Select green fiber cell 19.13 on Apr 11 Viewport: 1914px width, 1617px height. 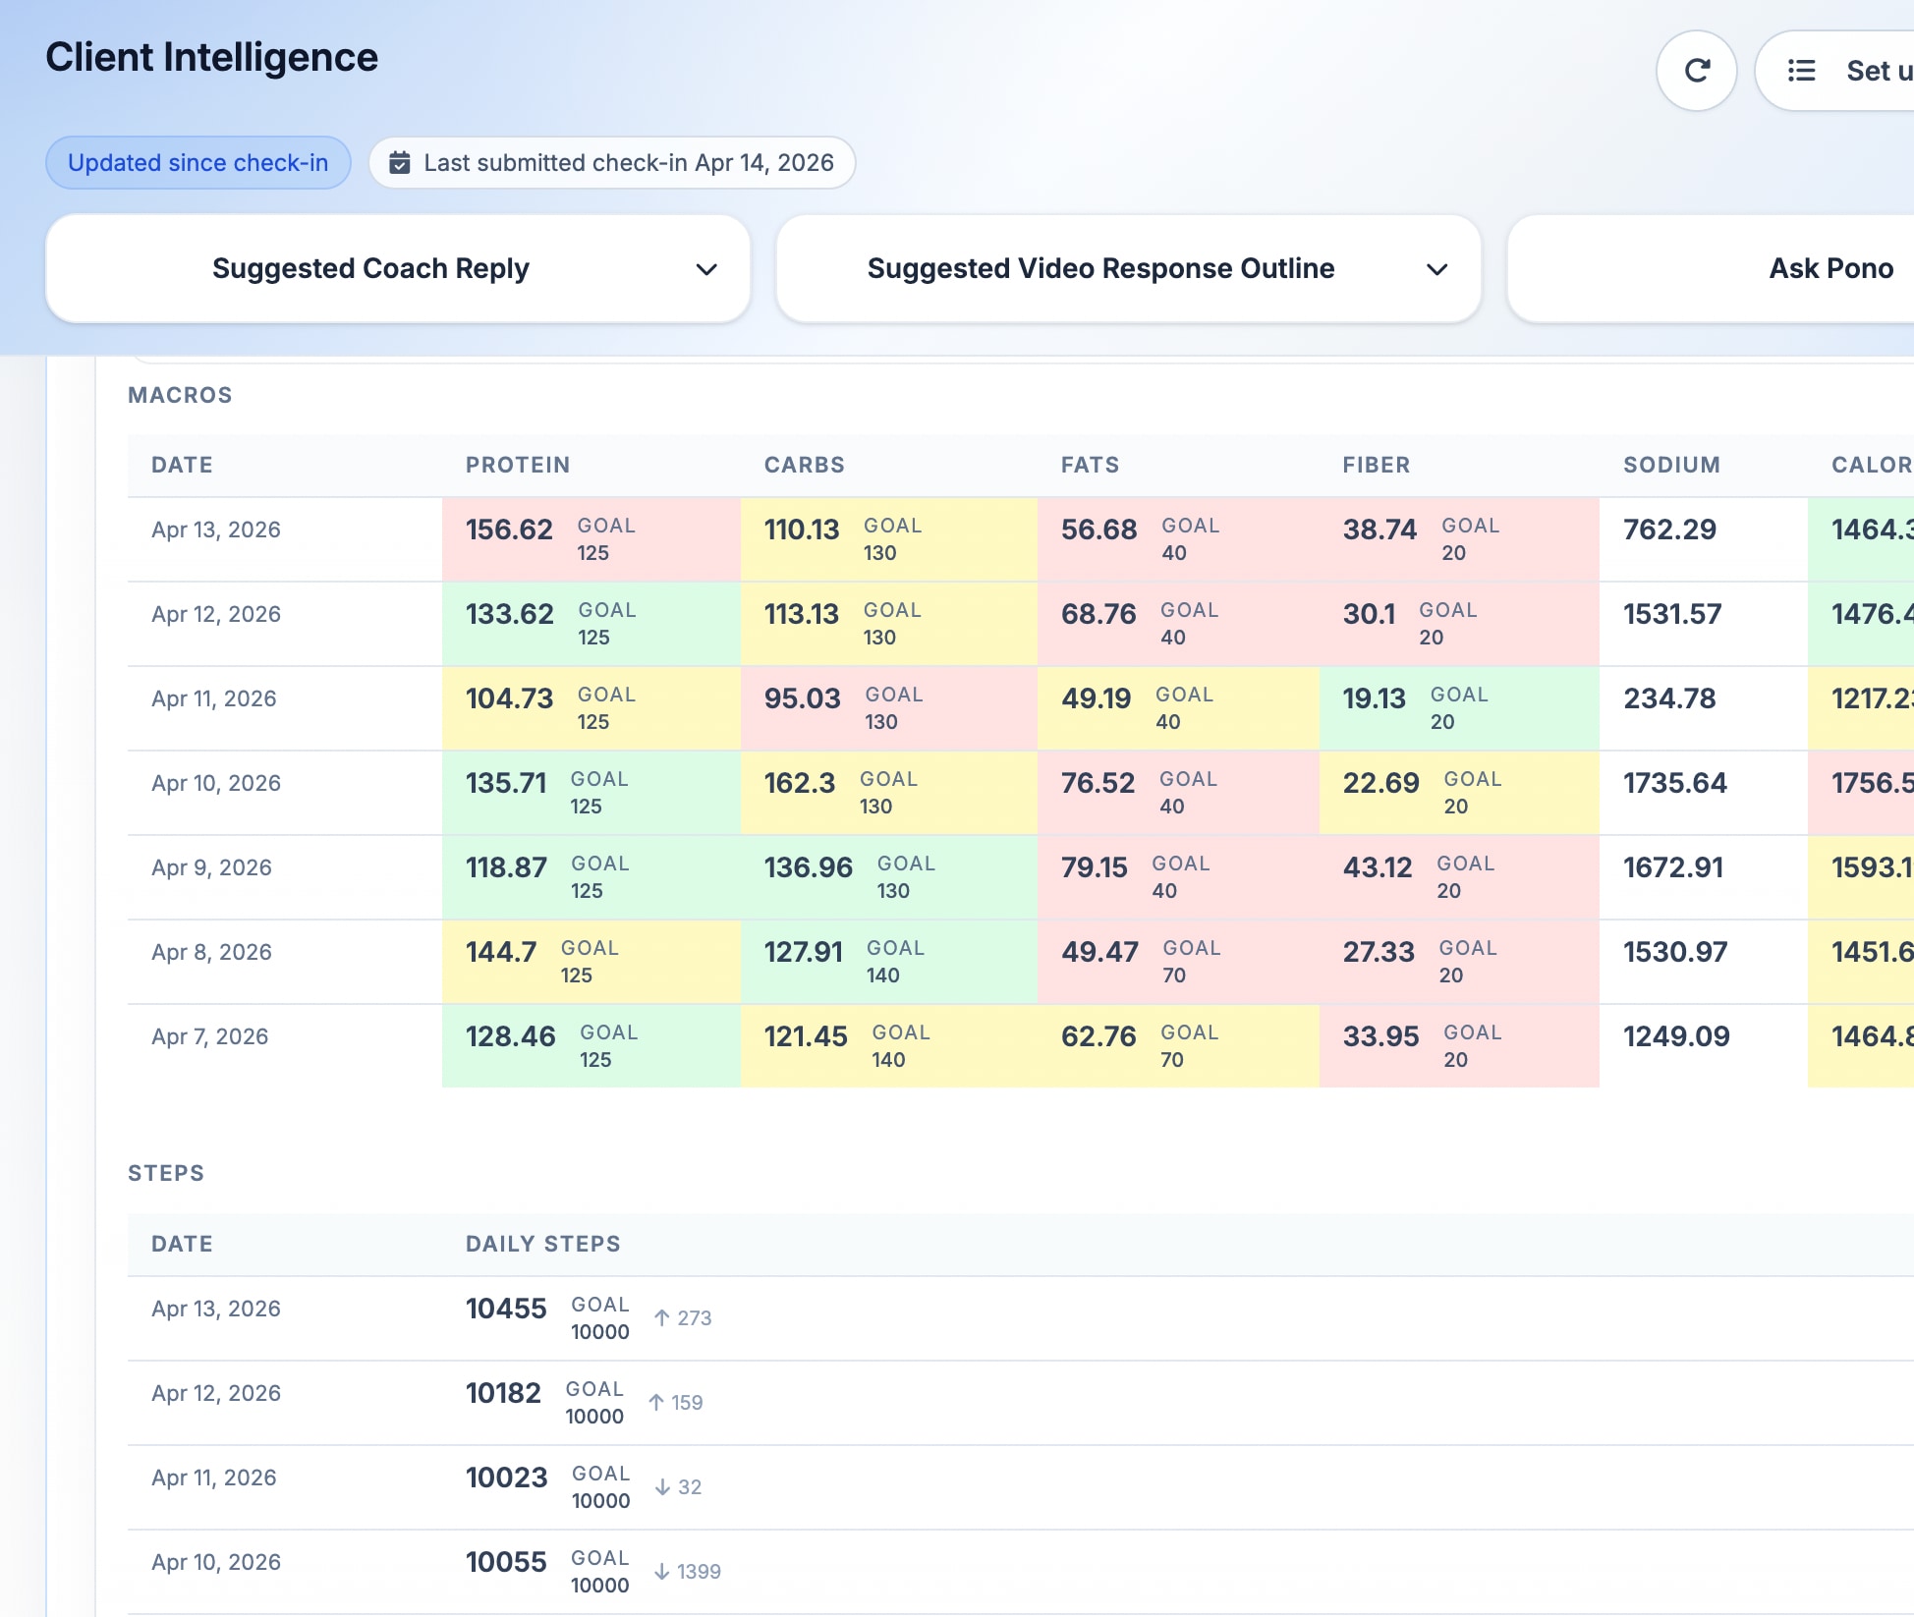coord(1374,698)
